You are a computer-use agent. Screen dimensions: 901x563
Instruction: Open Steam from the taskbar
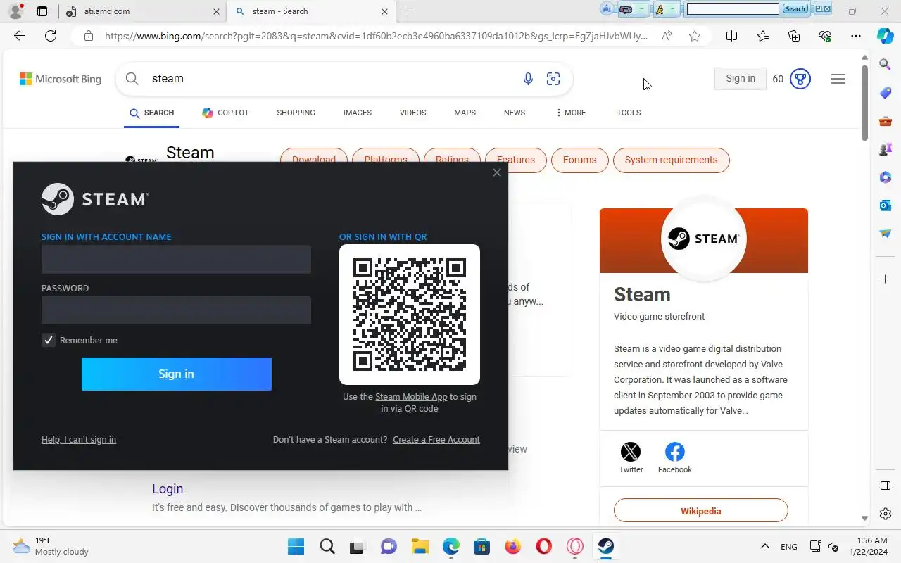605,546
